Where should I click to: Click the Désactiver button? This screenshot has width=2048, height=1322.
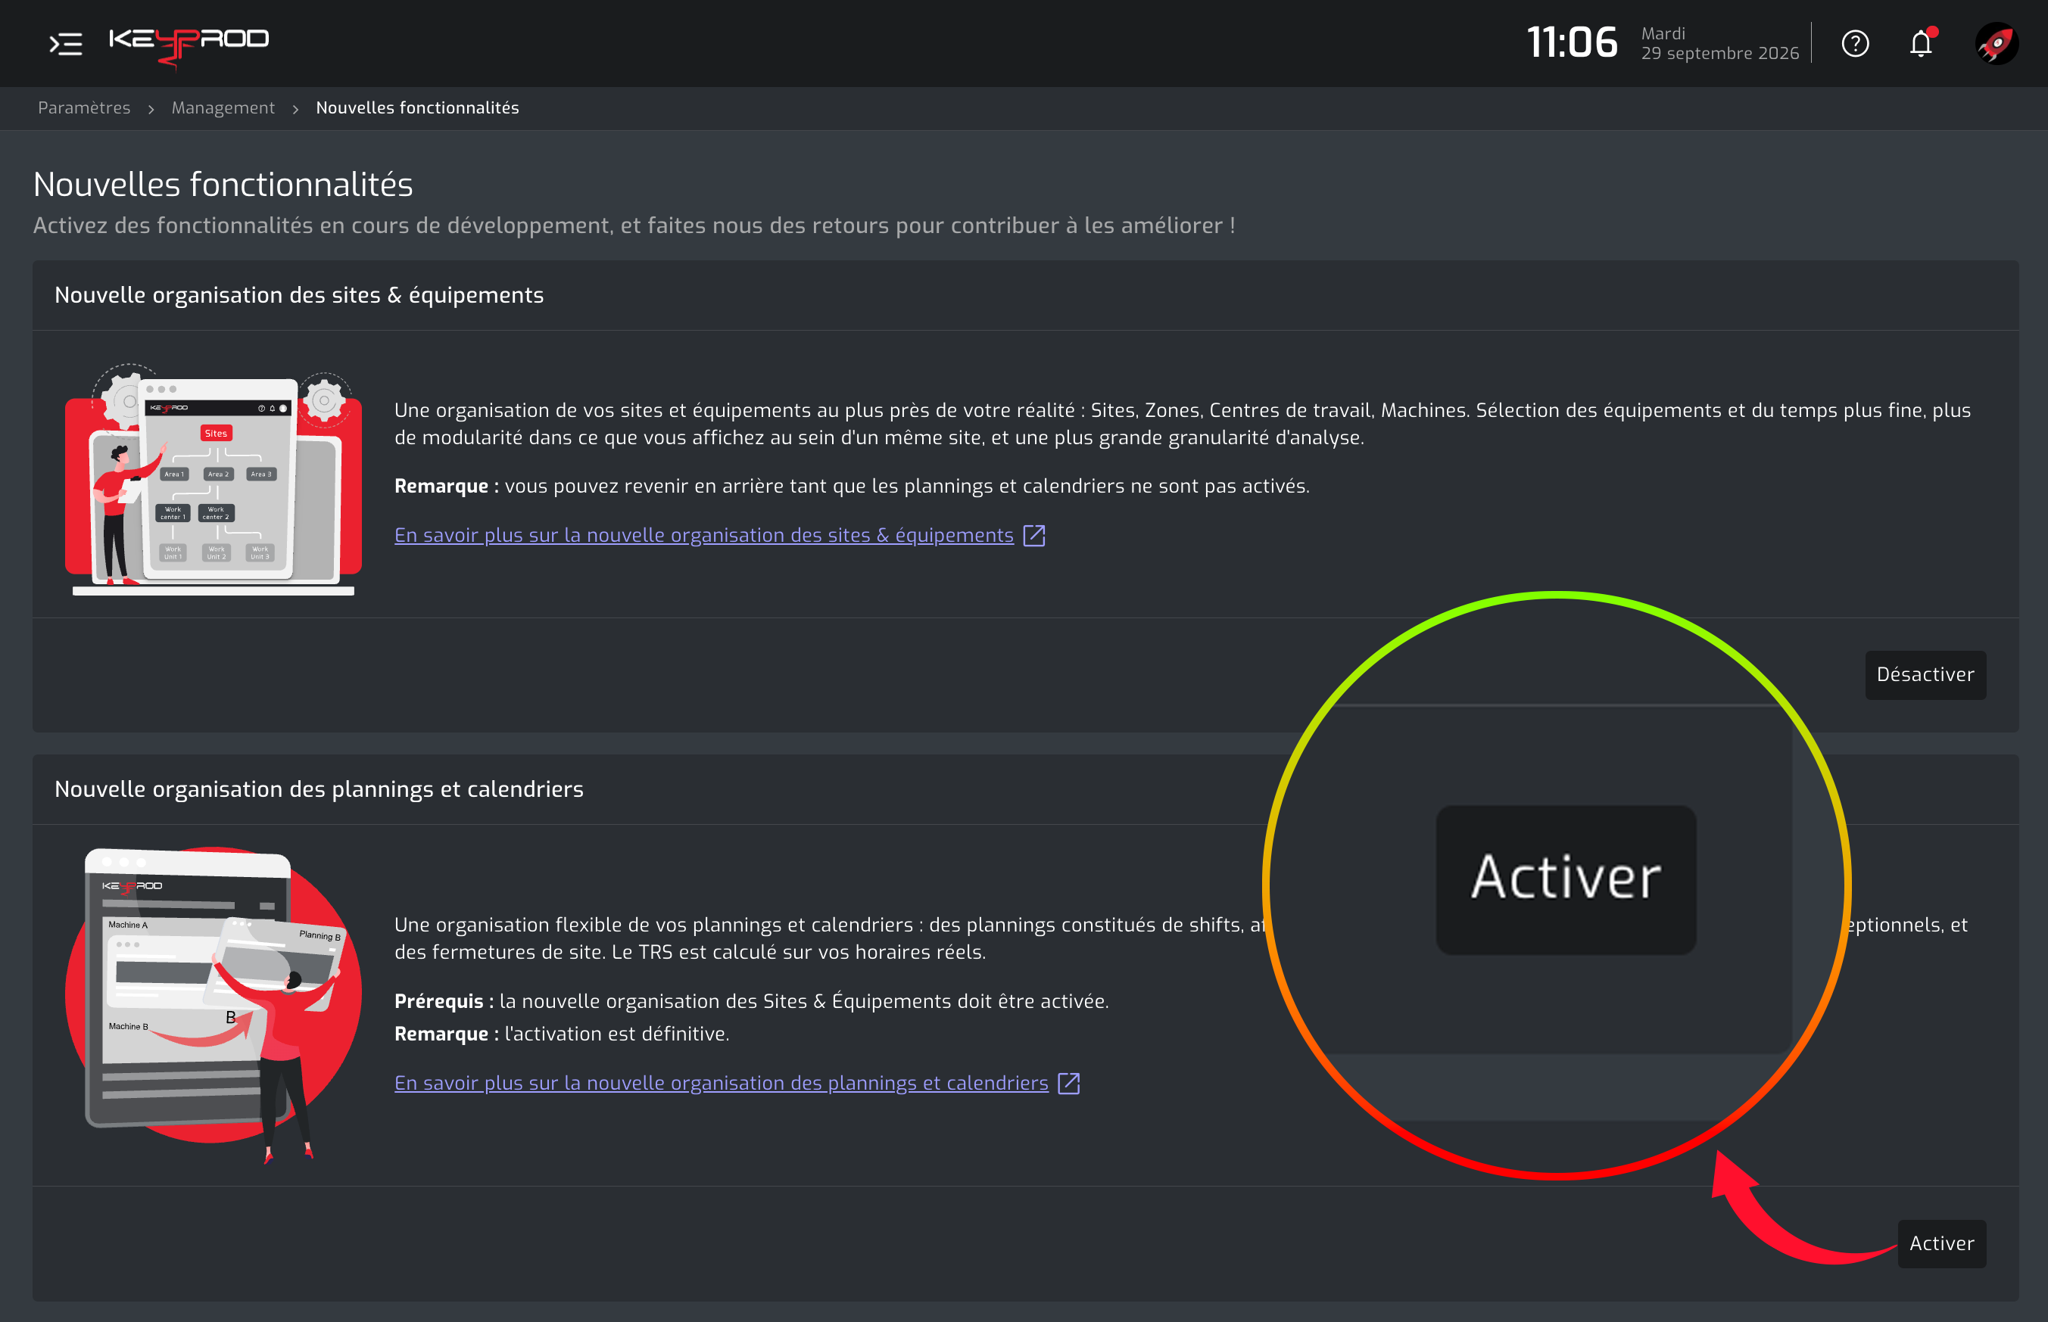point(1925,675)
